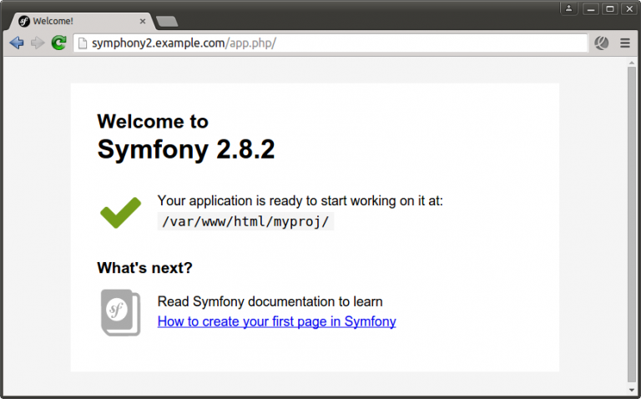Click the green checkmark icon
The height and width of the screenshot is (399, 641).
click(121, 212)
